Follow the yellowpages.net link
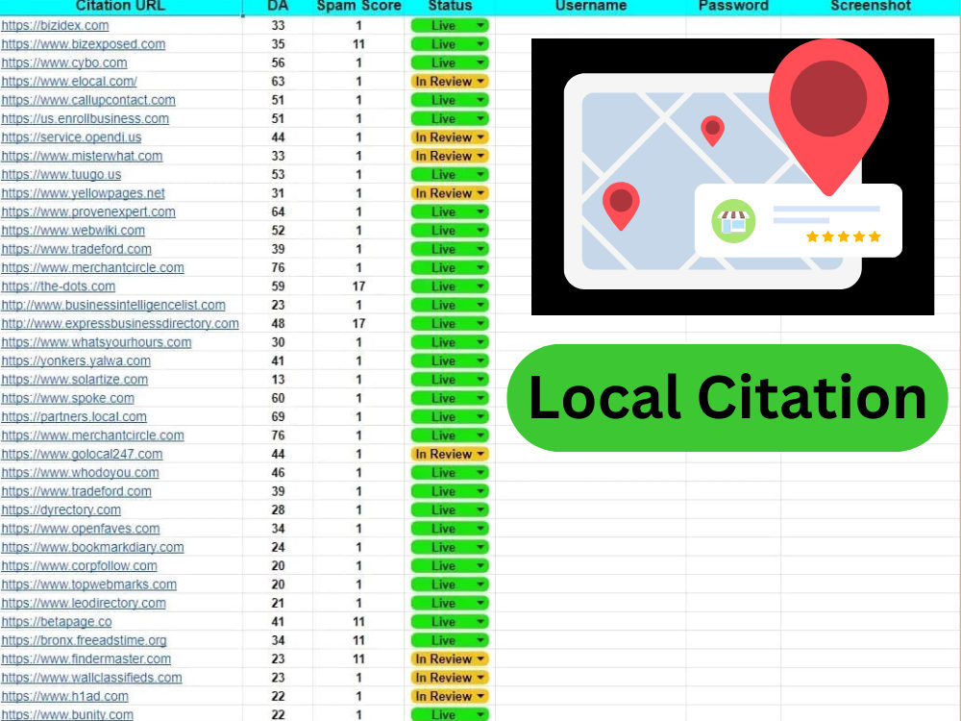961x721 pixels. (84, 193)
